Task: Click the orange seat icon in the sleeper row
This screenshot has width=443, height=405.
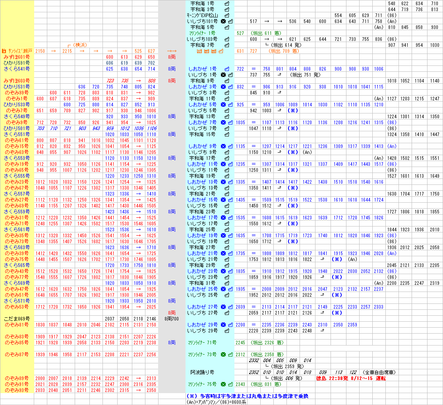Action: 221,51
